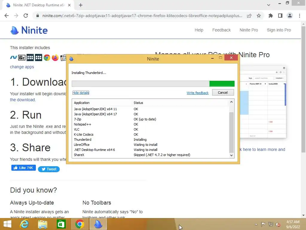
Task: Click the Tweet button
Action: tap(49, 169)
